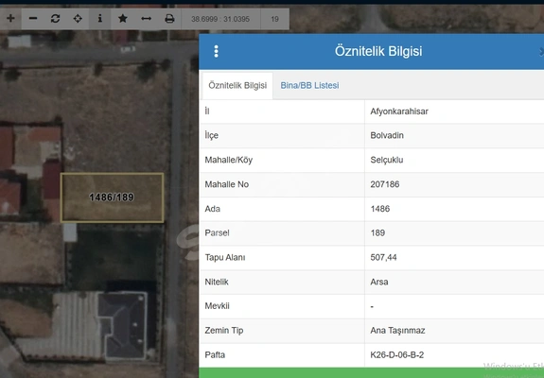Click the Mahalle No value 207186
This screenshot has width=544, height=378.
click(x=385, y=184)
